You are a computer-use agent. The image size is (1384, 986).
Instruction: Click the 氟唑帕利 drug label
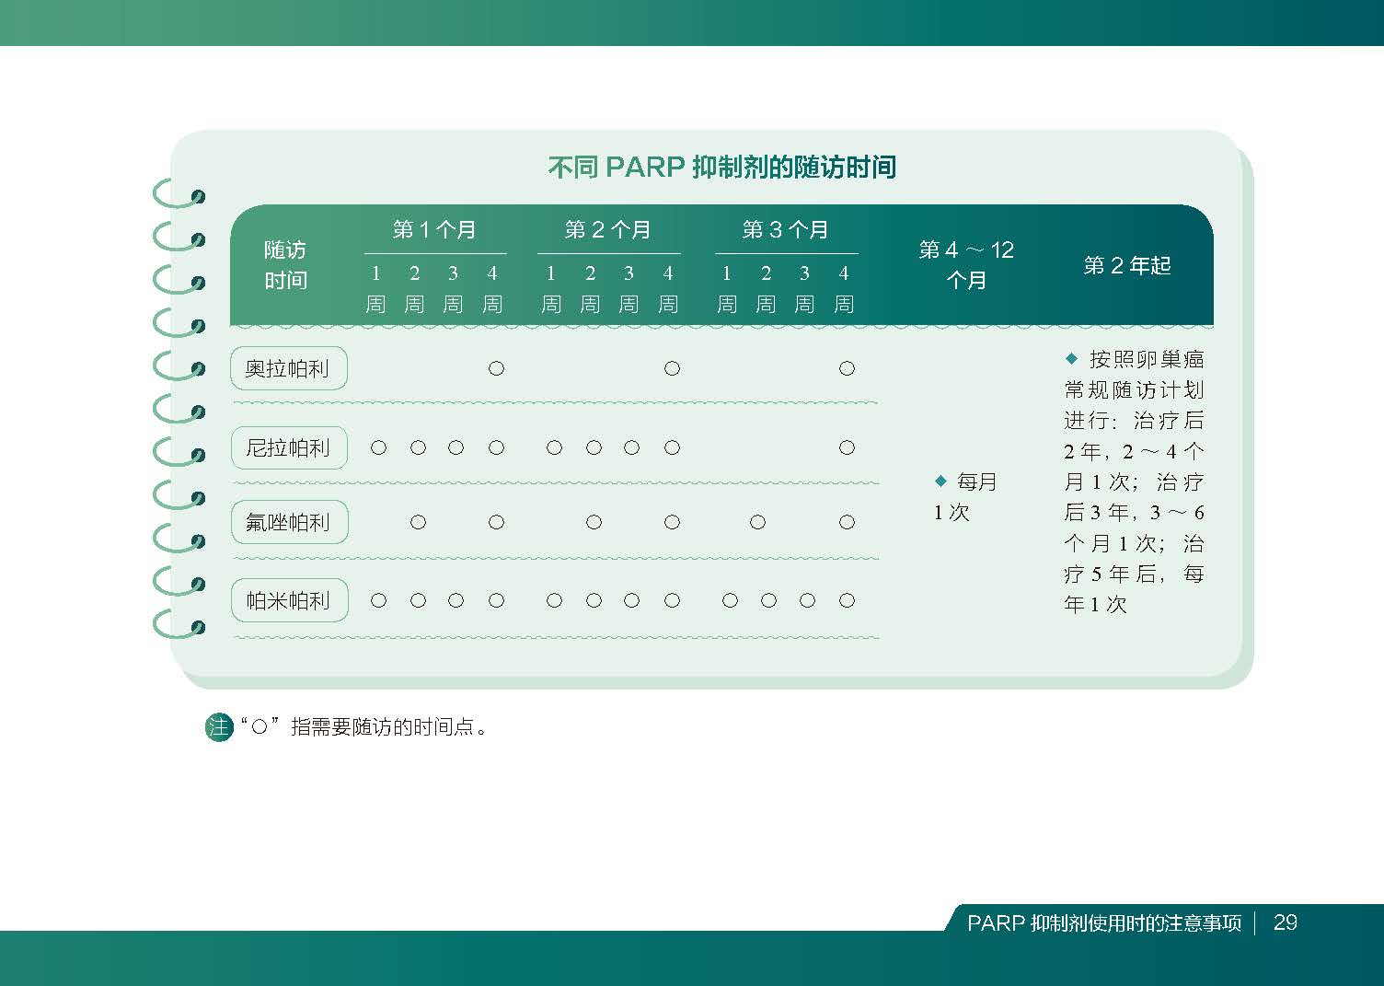[288, 523]
